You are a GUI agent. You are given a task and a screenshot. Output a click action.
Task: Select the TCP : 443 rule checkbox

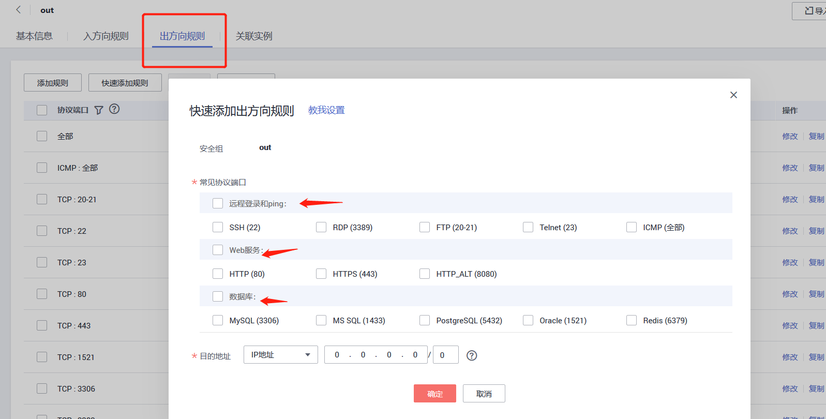(x=42, y=325)
